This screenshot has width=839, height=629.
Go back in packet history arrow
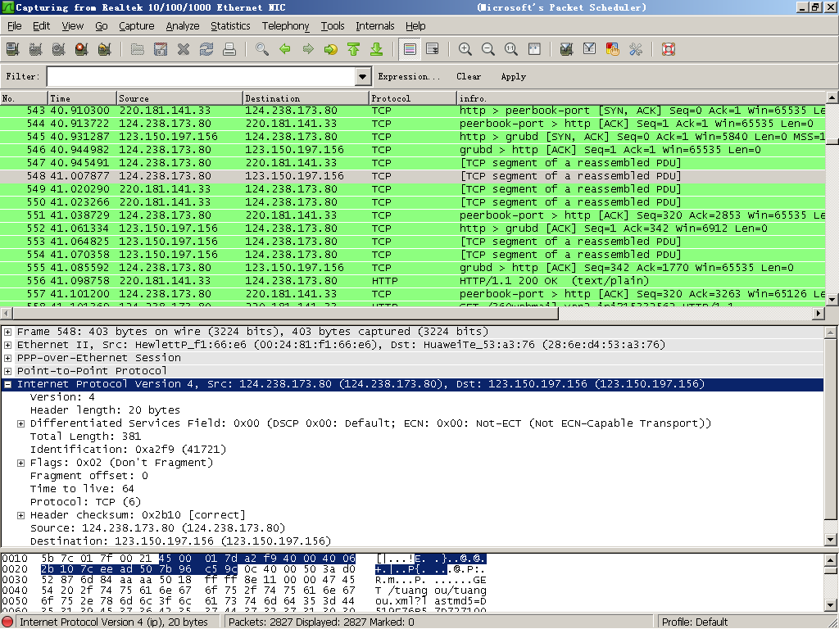(x=285, y=49)
